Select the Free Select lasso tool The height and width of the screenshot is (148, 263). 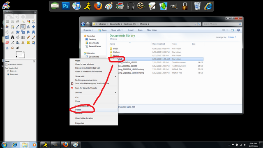tap(18, 21)
